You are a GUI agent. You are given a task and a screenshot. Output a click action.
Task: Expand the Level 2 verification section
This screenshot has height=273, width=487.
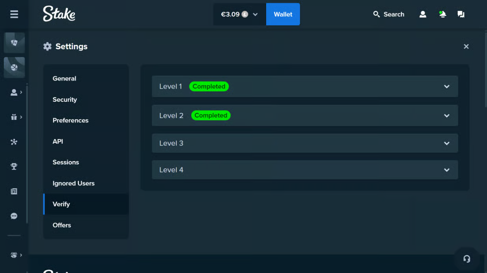click(x=304, y=115)
